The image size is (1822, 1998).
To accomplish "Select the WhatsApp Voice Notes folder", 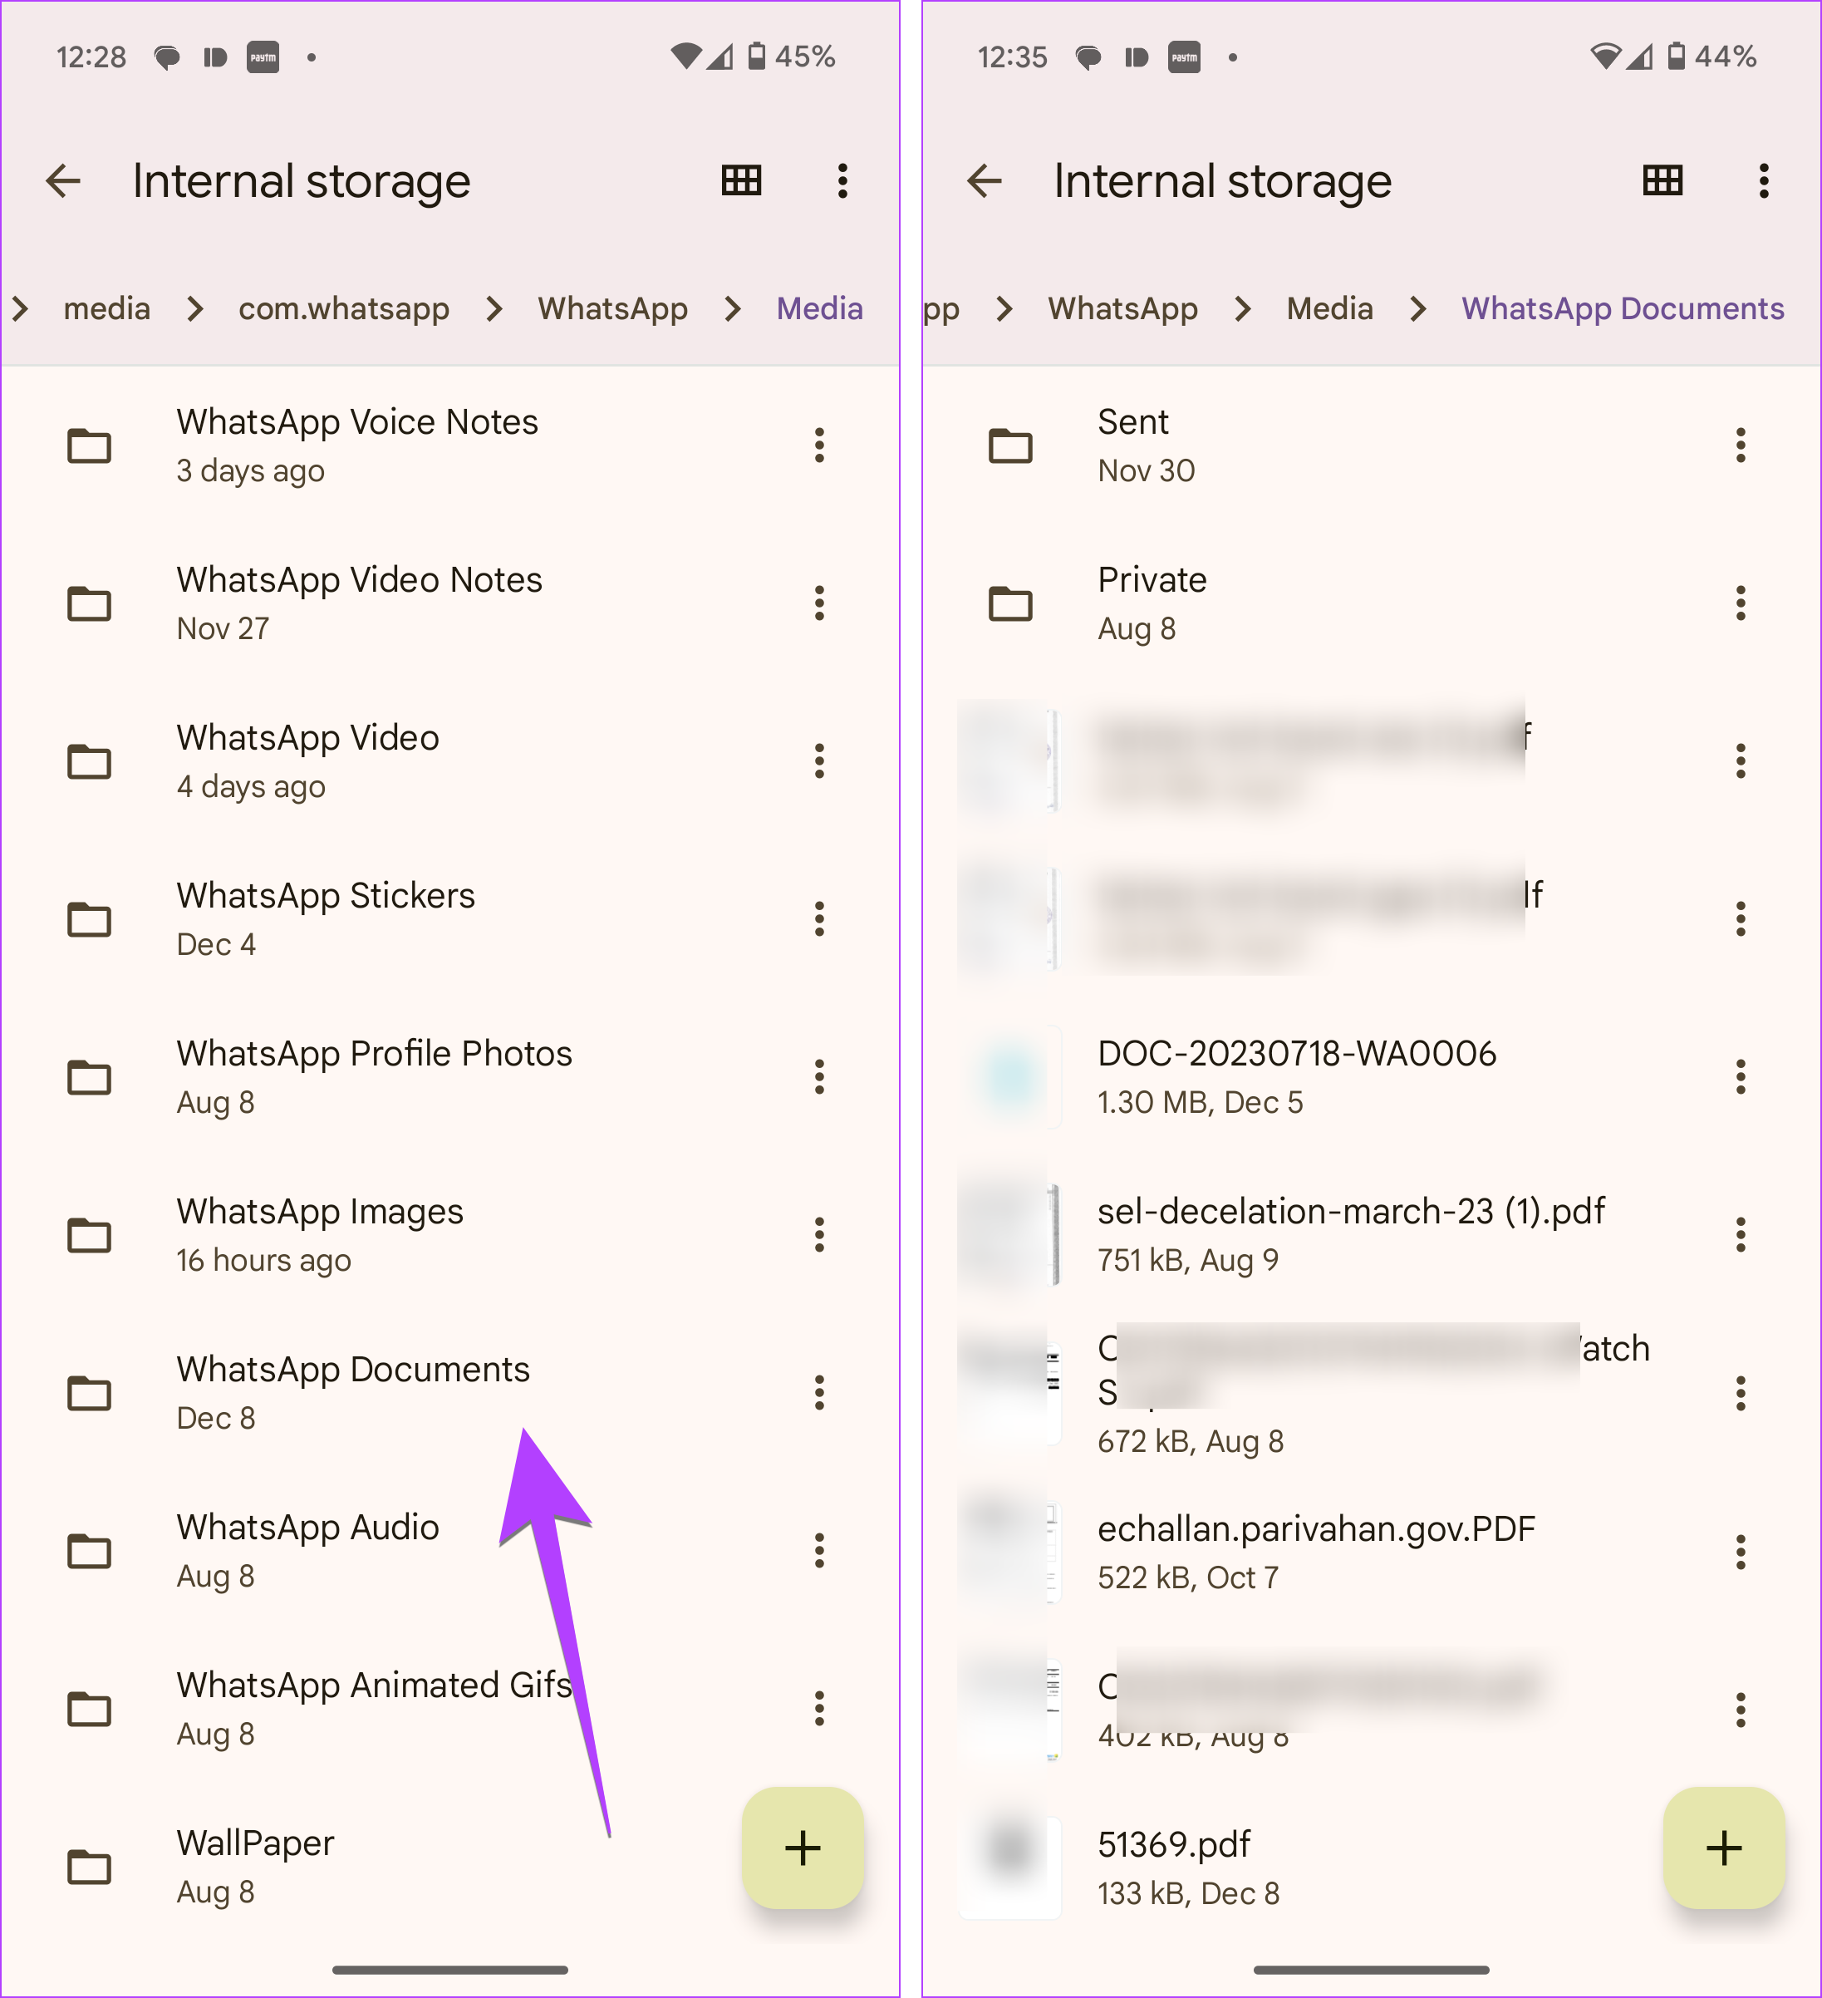I will (356, 442).
